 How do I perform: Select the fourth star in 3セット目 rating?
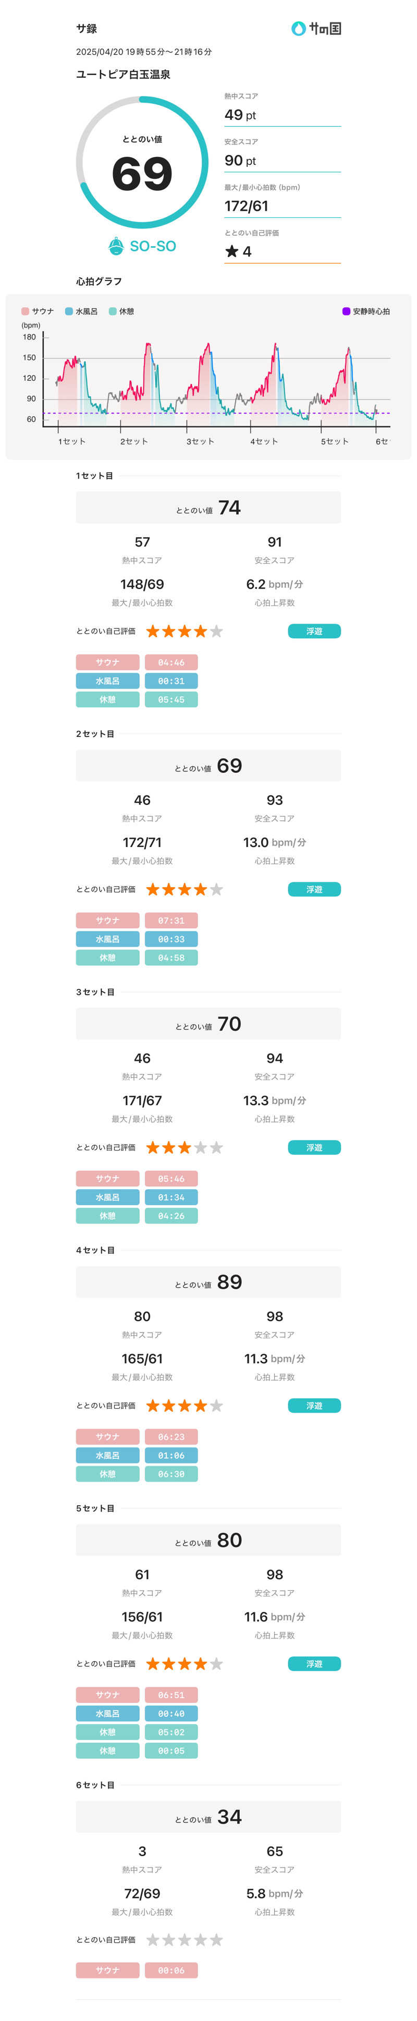pyautogui.click(x=201, y=1148)
